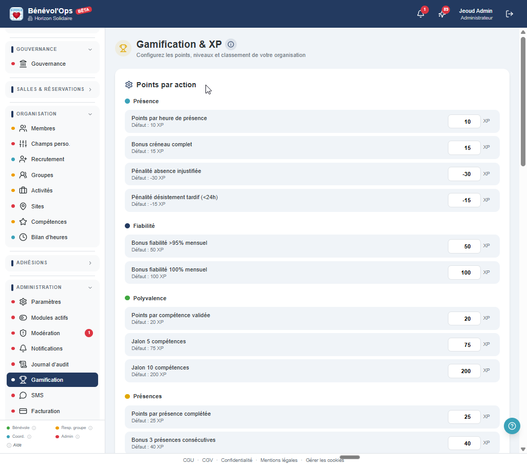Click the Modules actifs toggle icon
The image size is (527, 467).
point(23,318)
